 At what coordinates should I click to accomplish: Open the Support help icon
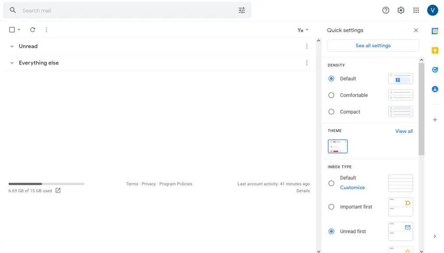pyautogui.click(x=385, y=10)
